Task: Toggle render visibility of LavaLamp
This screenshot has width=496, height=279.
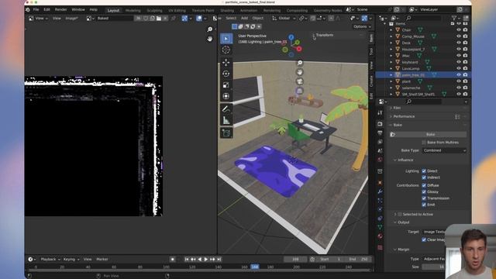Action: pyautogui.click(x=465, y=68)
